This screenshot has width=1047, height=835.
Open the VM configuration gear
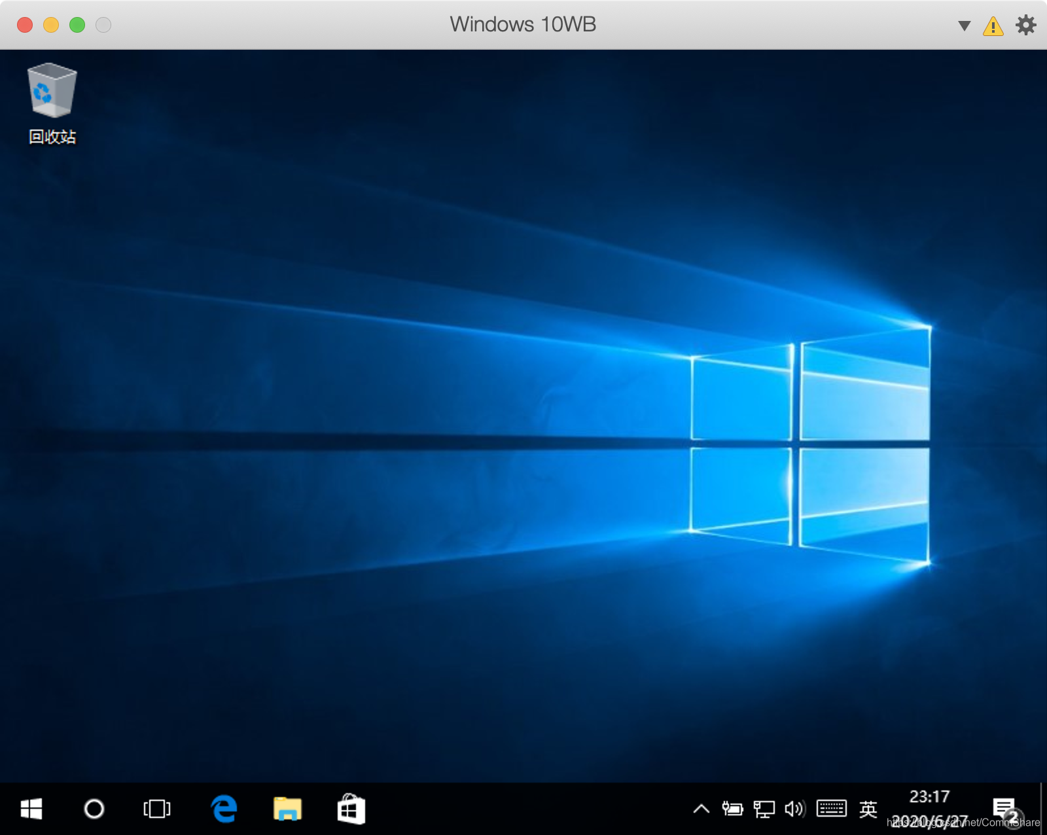pos(1025,25)
